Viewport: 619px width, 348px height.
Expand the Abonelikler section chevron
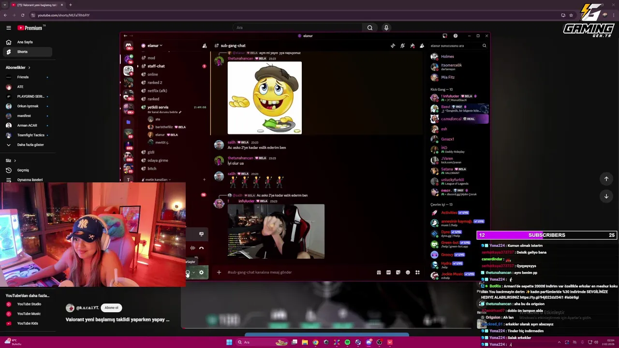click(29, 68)
